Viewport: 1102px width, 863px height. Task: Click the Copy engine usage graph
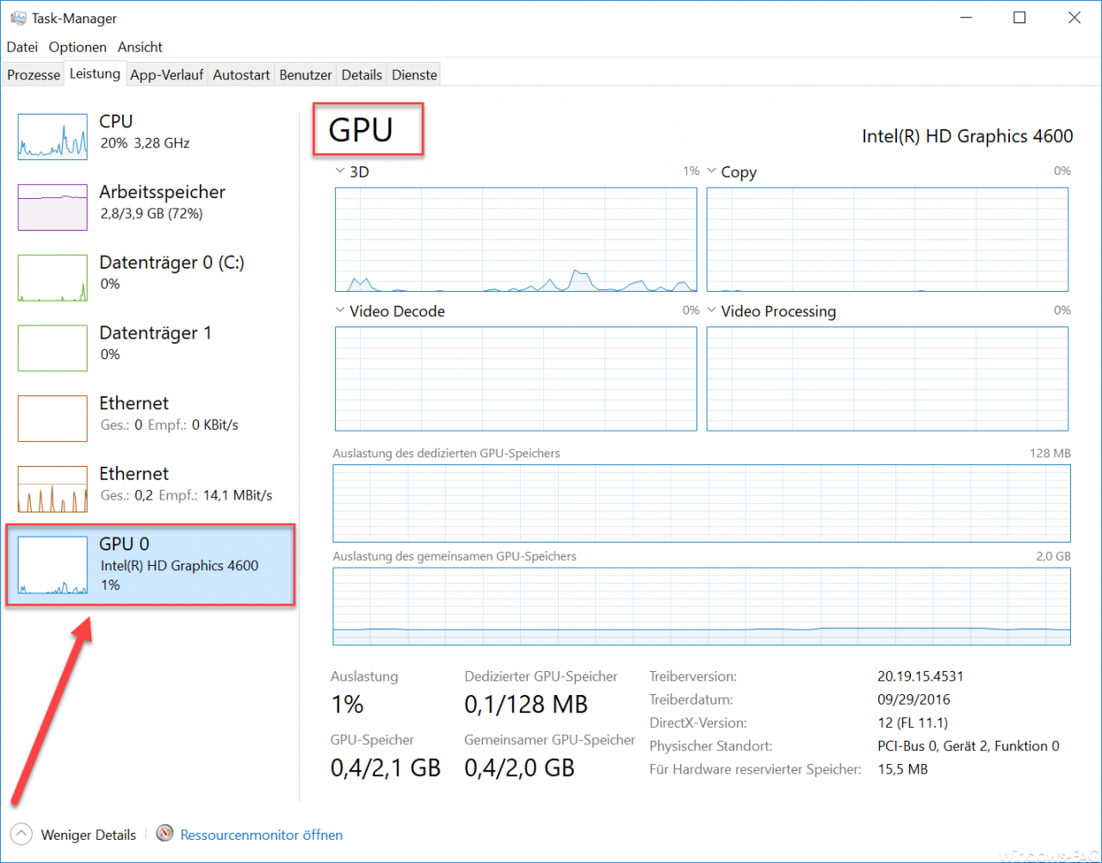point(888,239)
